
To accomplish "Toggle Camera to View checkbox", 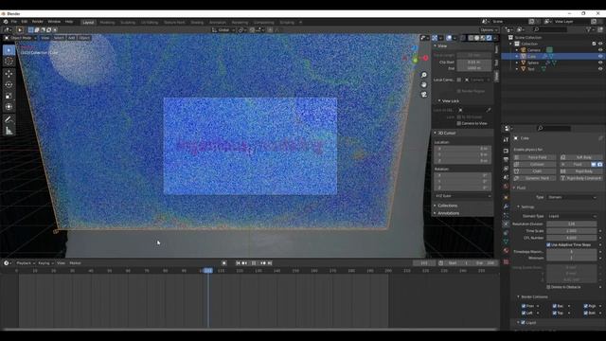I will (458, 123).
